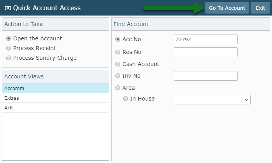Click the dropdown chevron arrow for Area
Image resolution: width=272 pixels, height=163 pixels.
pos(246,100)
